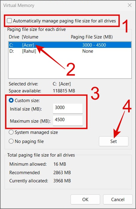Select the No paging file option
This screenshot has width=136, height=209.
pyautogui.click(x=11, y=141)
